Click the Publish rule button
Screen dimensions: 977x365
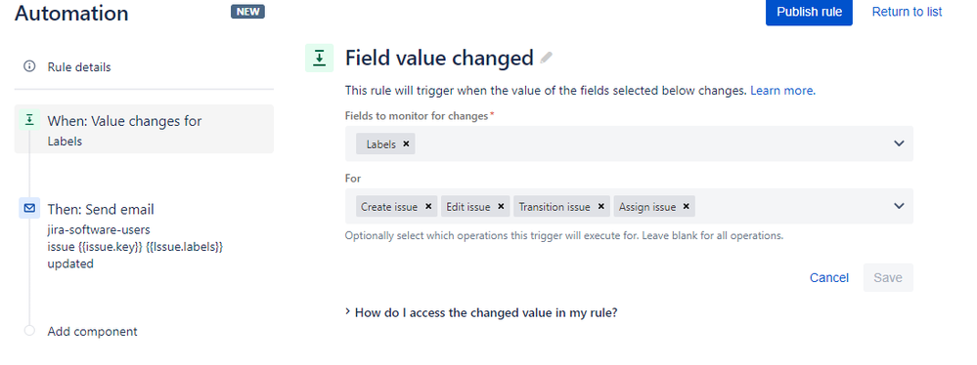(809, 12)
